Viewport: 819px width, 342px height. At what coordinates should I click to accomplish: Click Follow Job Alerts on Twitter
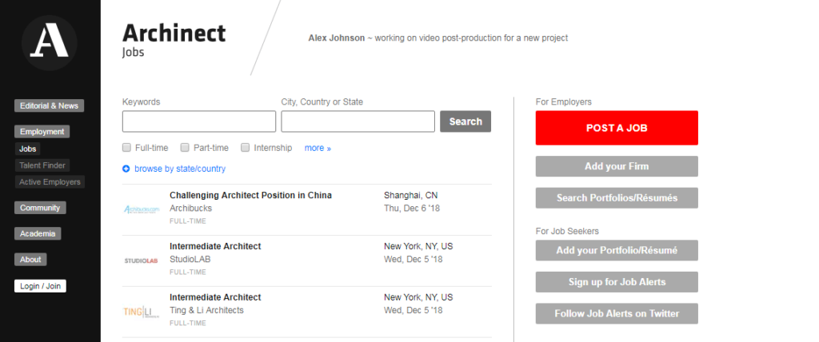[x=617, y=314]
